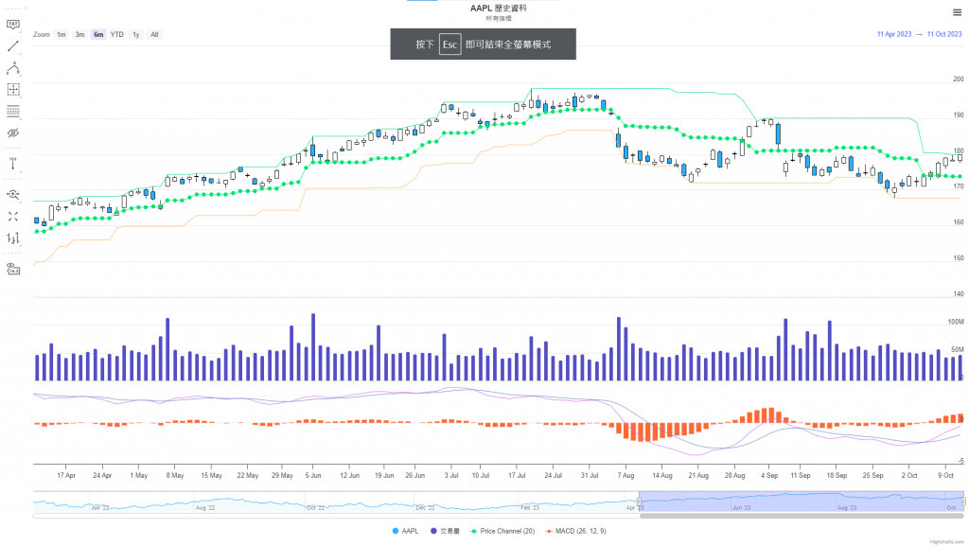The image size is (969, 546).
Task: Toggle full screen with the arrows icon
Action: pyautogui.click(x=13, y=216)
